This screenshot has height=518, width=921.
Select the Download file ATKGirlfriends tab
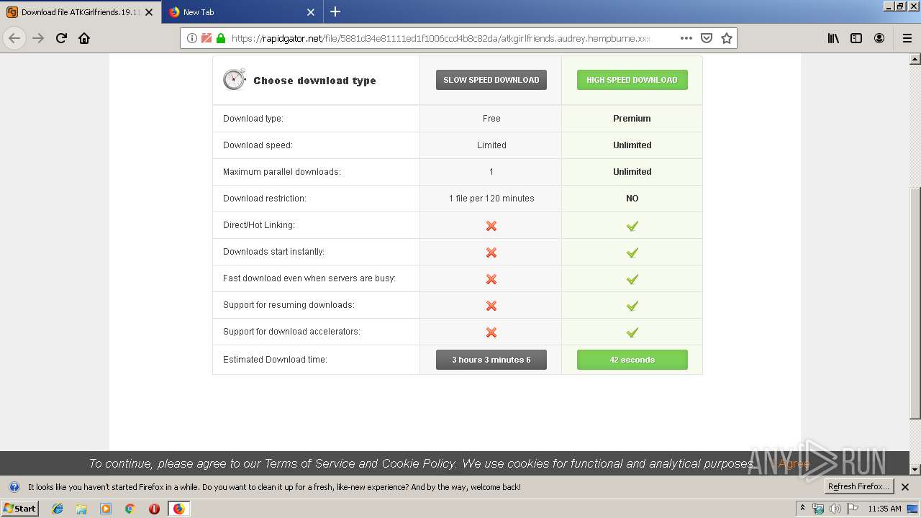coord(81,12)
